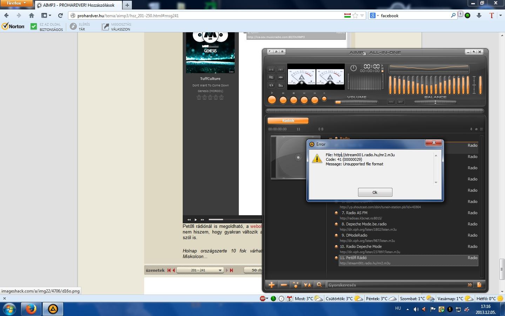Screen dimensions: 505x316
Task: Switch to AIMP3 PROHARDVER browser tab
Action: (x=78, y=5)
